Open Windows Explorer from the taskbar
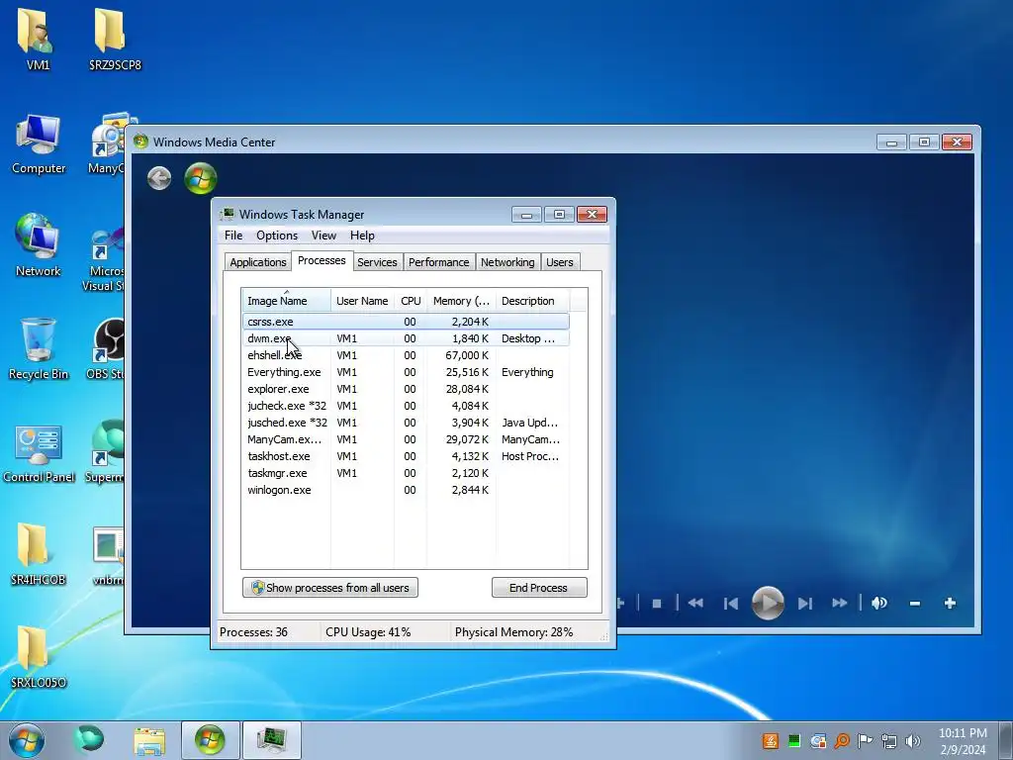 click(x=149, y=740)
